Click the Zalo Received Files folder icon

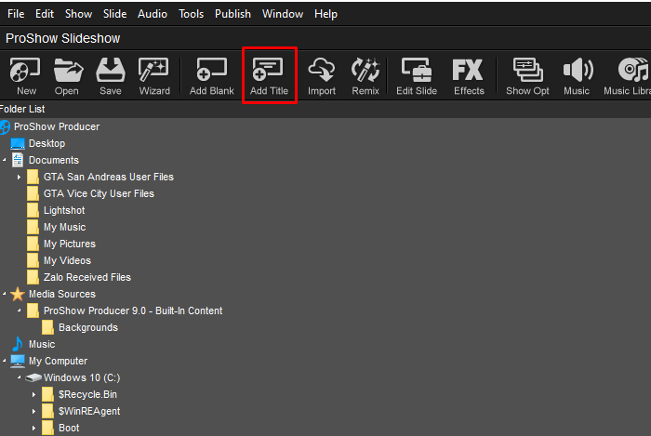[x=33, y=277]
